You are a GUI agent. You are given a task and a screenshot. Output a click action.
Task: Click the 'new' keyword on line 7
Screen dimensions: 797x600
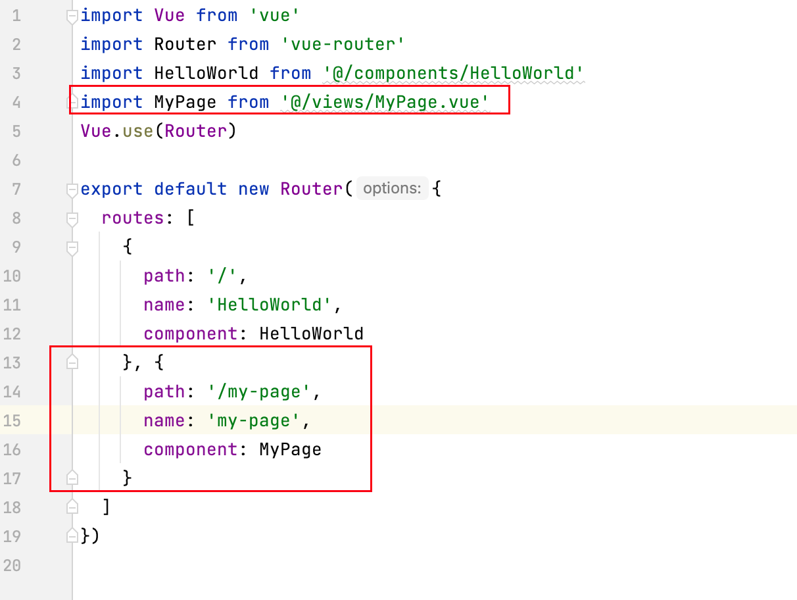(254, 189)
